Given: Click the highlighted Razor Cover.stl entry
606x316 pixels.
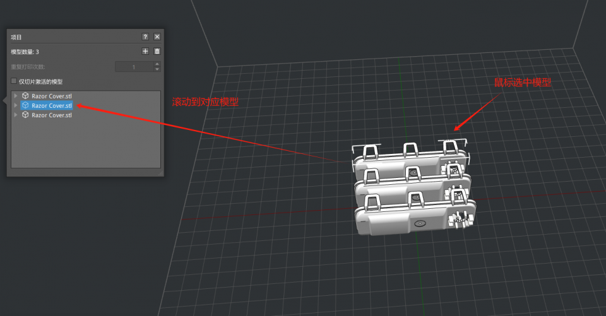Looking at the screenshot, I should [52, 105].
